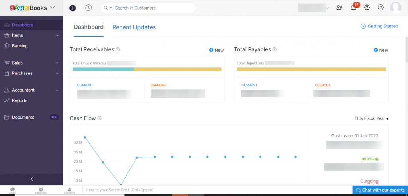The height and width of the screenshot is (196, 408).
Task: Click the Chats icon in bottom bar
Action: tap(12, 190)
